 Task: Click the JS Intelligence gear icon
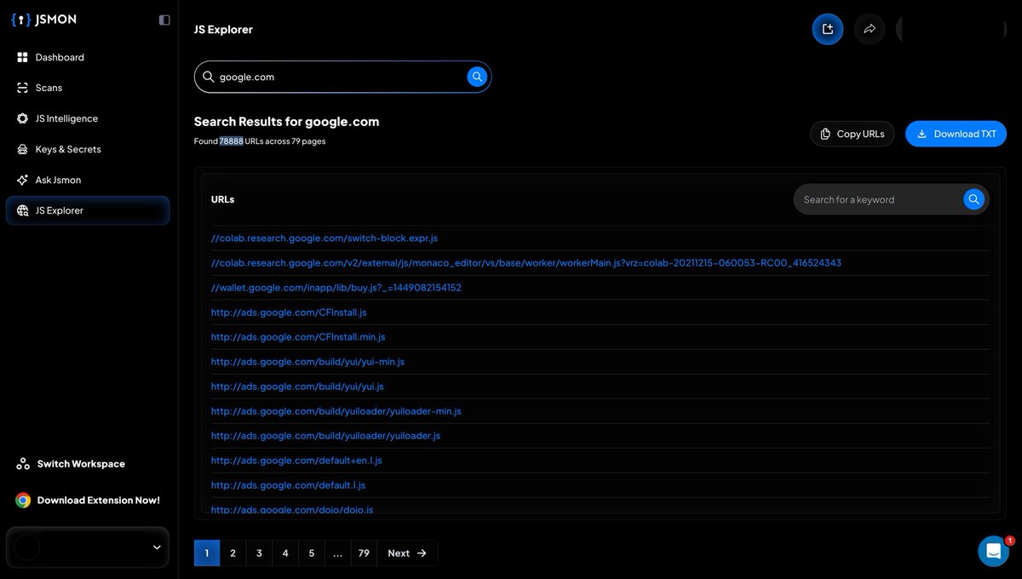click(22, 118)
